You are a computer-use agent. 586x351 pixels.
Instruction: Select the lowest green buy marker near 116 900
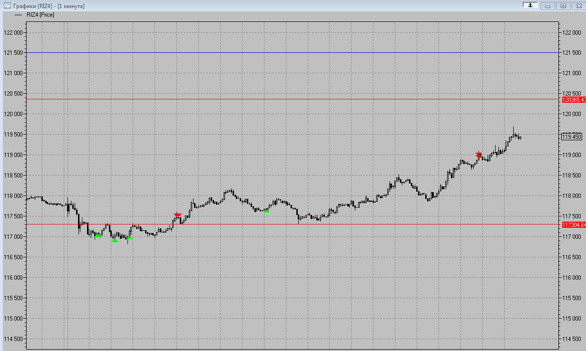(115, 240)
